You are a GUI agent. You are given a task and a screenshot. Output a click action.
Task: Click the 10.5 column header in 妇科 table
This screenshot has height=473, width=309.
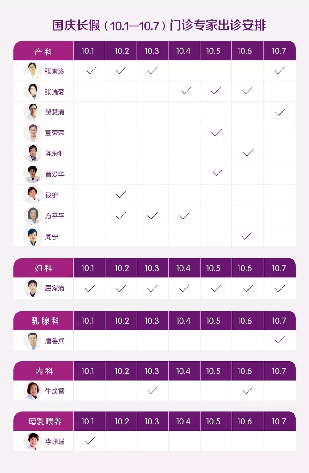tap(214, 268)
